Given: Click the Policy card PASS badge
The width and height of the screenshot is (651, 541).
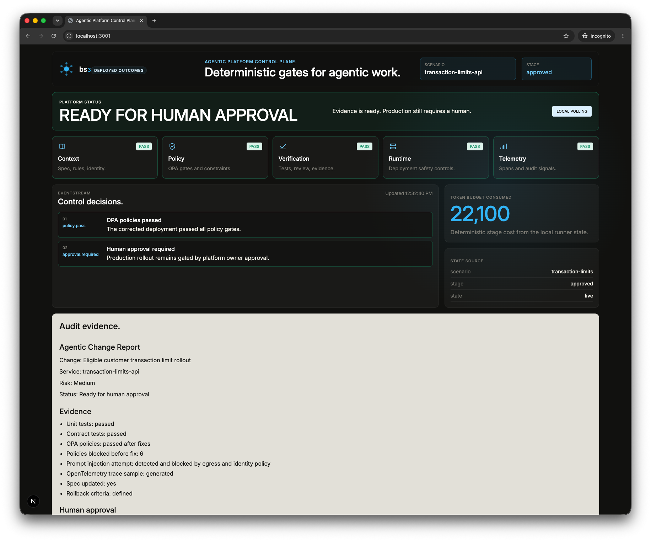Looking at the screenshot, I should (254, 146).
